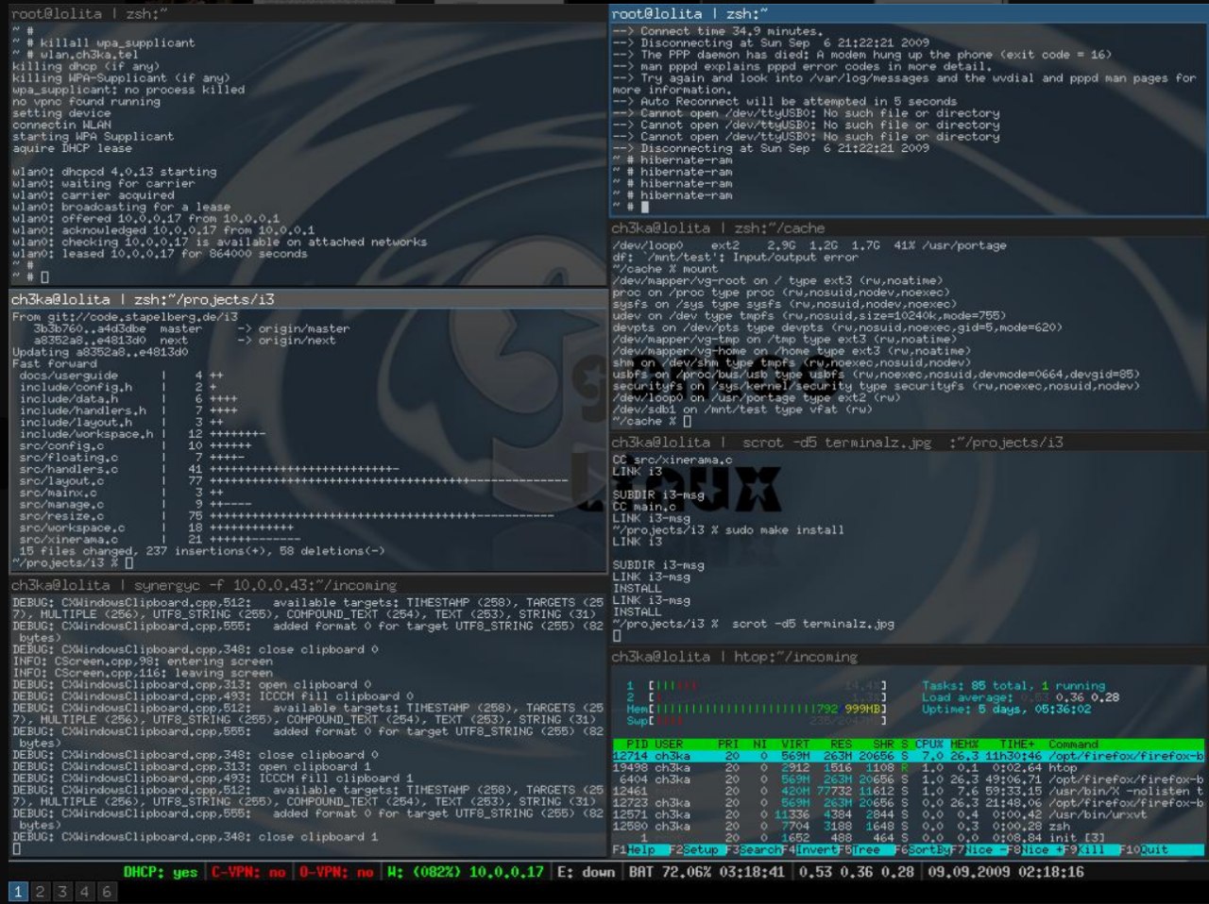
Task: Switch to i3 workspace 1
Action: point(18,892)
